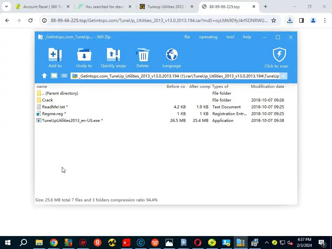Screen dimensions: 332x249
Task: Open Yandex browser from taskbar
Action: pos(97,243)
